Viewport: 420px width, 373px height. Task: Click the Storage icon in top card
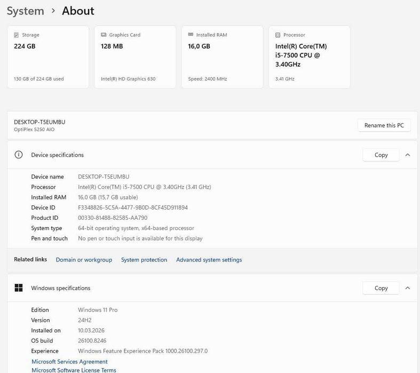coord(17,35)
